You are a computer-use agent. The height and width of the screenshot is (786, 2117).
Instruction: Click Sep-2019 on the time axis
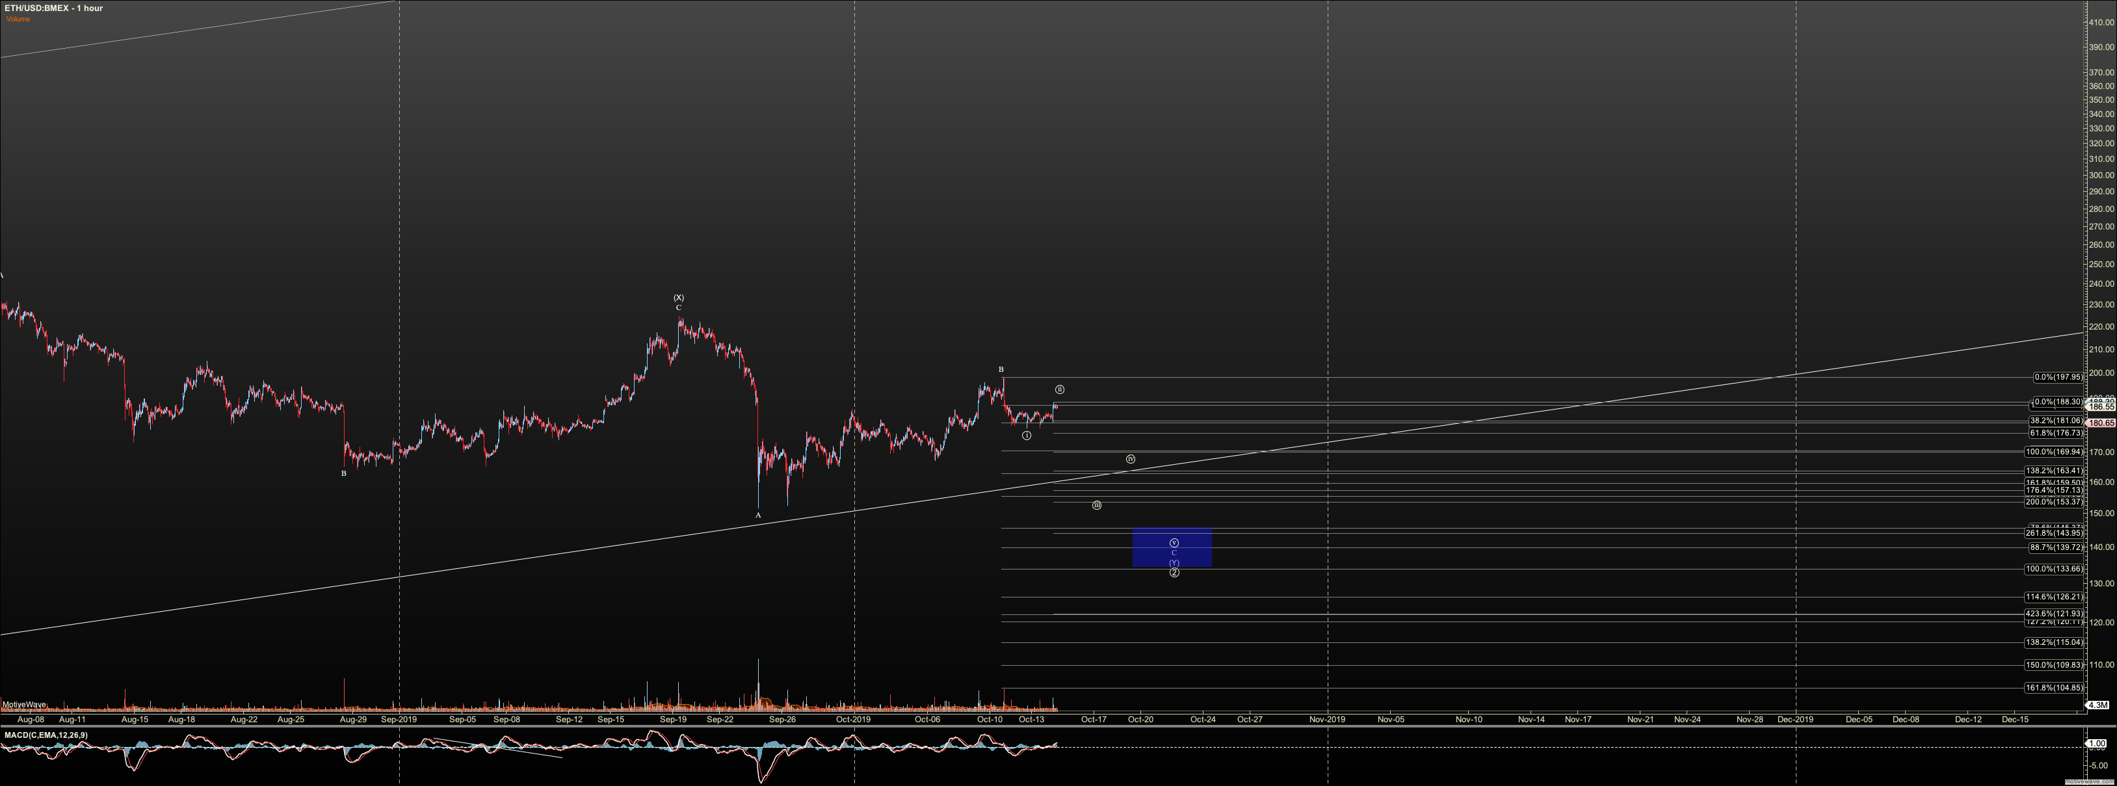pos(399,720)
